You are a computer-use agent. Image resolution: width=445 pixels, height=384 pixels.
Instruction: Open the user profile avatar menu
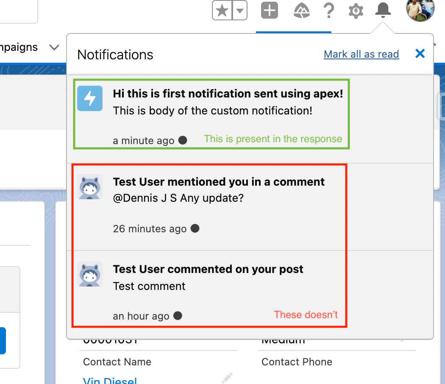click(x=420, y=10)
